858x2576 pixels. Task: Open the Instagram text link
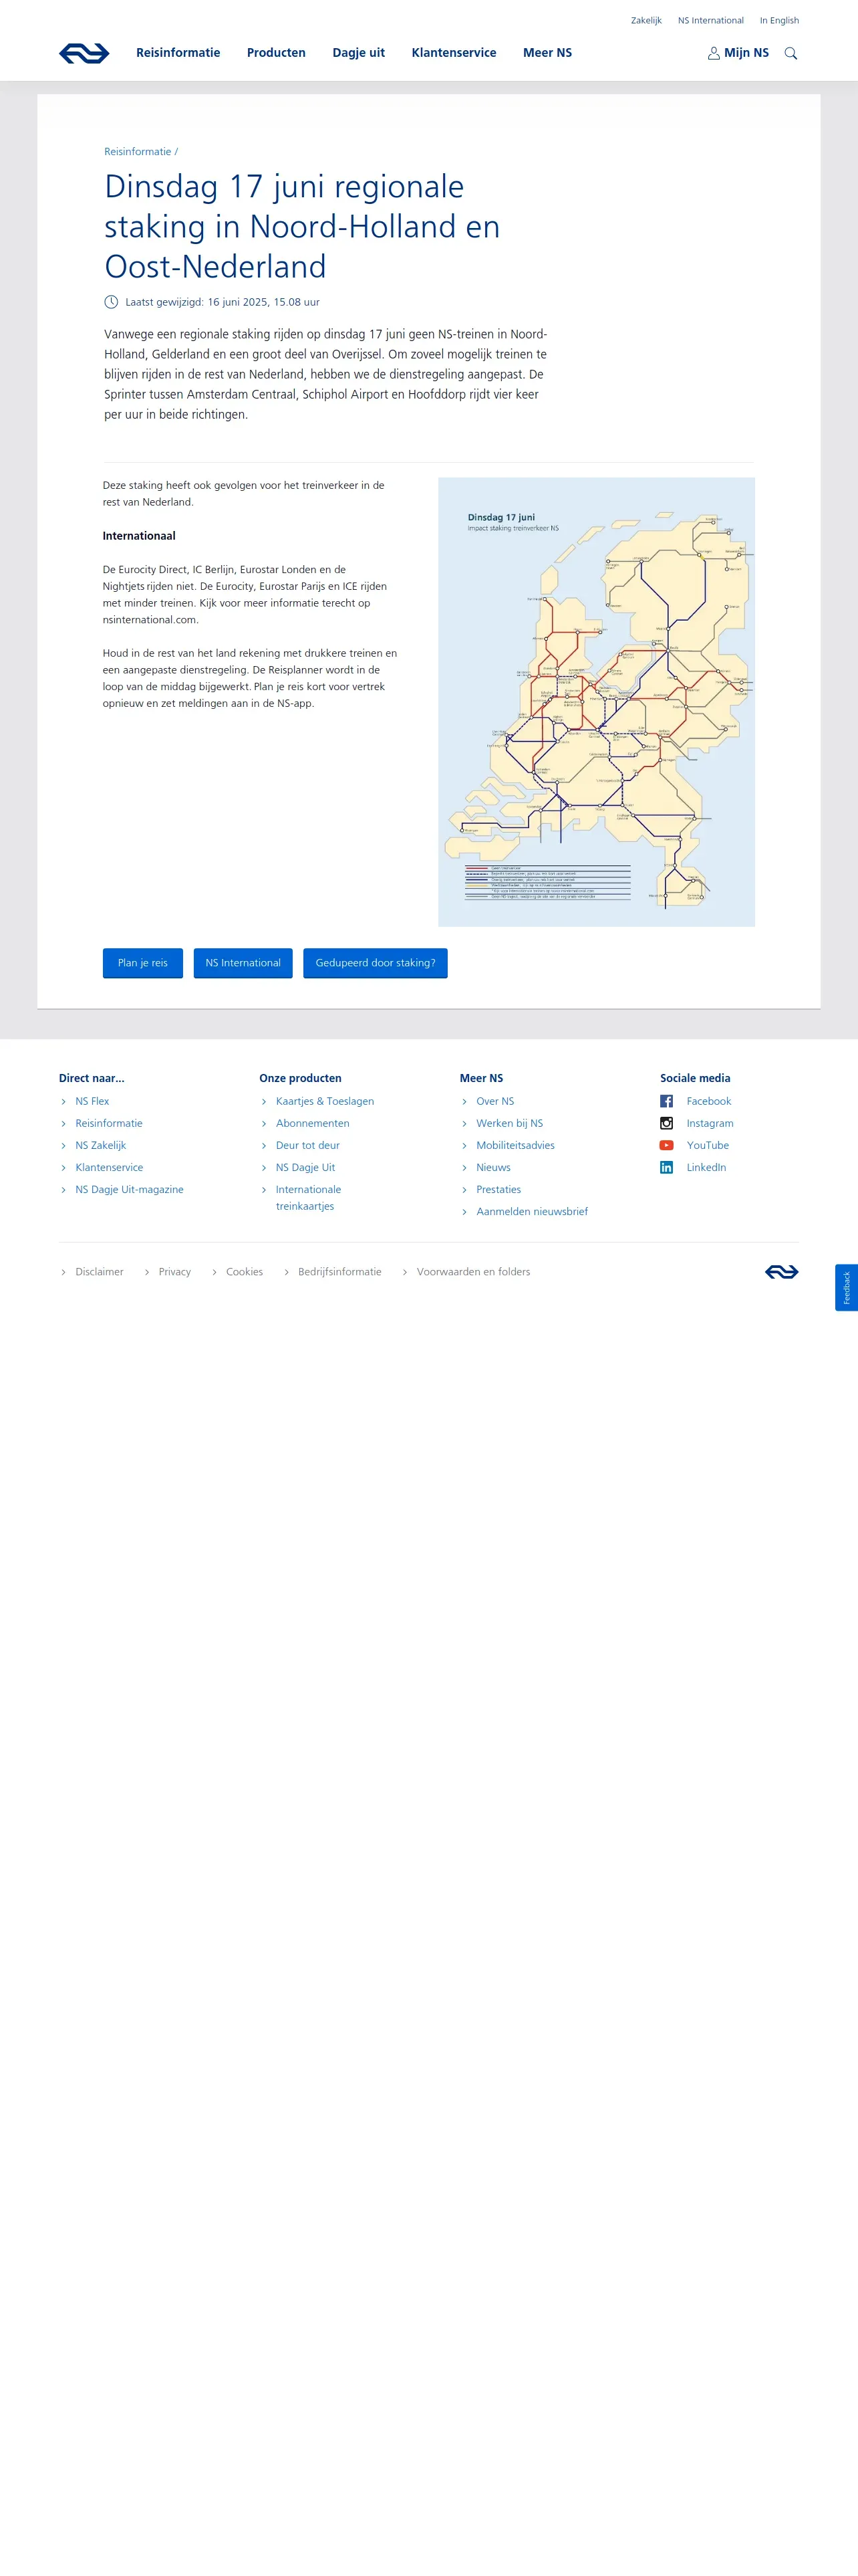tap(710, 1123)
